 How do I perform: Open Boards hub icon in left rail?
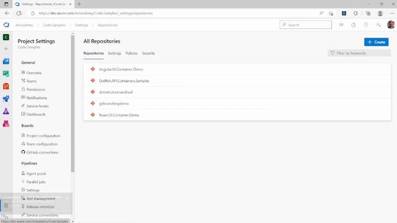click(x=6, y=74)
